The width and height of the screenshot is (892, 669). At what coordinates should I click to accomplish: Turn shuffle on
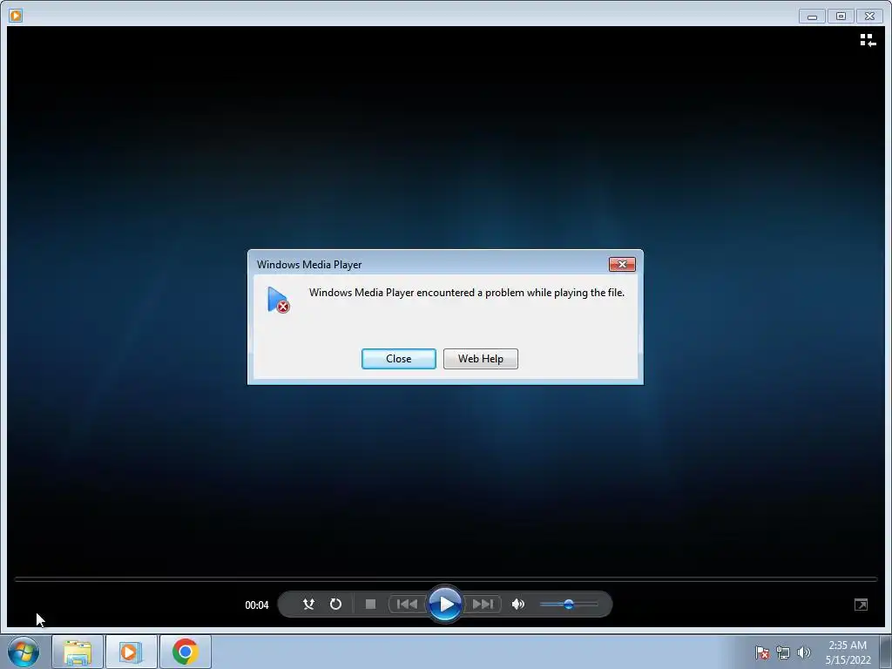(308, 605)
